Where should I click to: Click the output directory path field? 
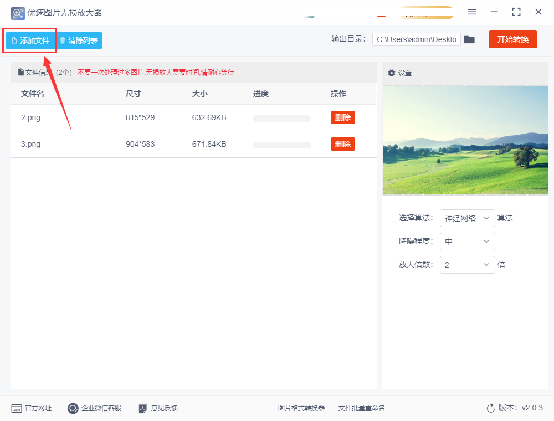416,39
